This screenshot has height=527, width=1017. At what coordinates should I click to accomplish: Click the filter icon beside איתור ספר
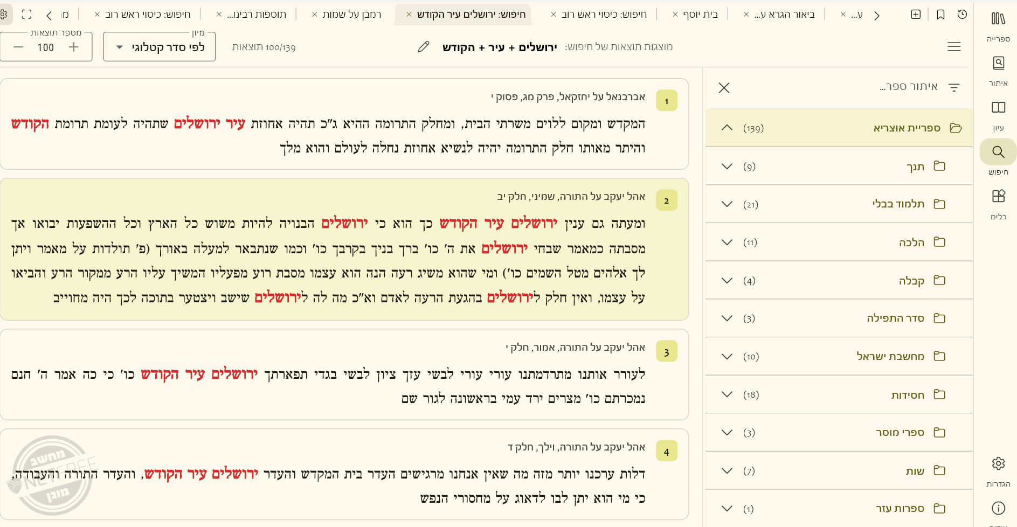coord(954,87)
